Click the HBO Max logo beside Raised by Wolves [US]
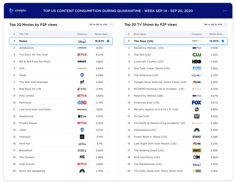The height and width of the screenshot is (183, 236). point(196,48)
